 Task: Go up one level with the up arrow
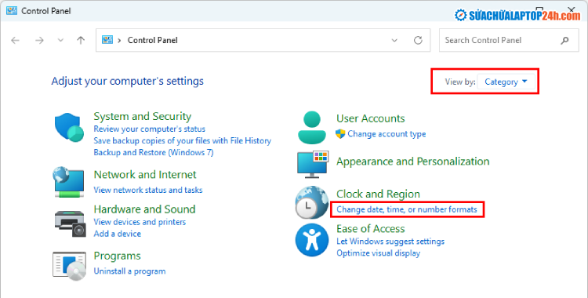[x=81, y=40]
